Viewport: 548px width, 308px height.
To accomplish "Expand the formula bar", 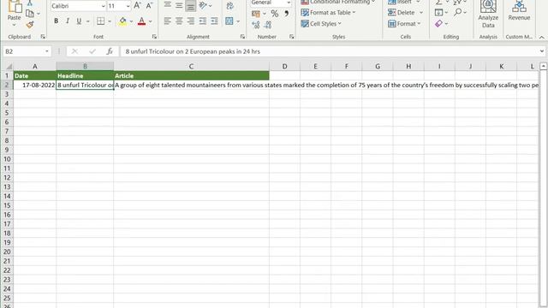I will [x=542, y=51].
